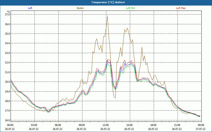Viewport: 212px width, 132px height.
Task: Click the red Luft Max legend label
Action: [x=181, y=8]
